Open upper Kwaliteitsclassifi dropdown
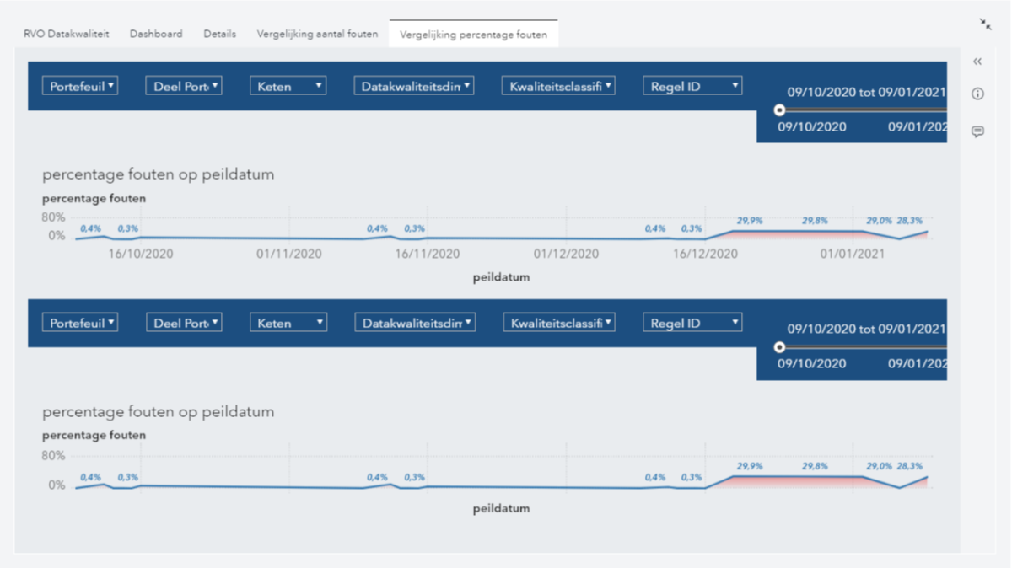Image resolution: width=1012 pixels, height=568 pixels. tap(558, 86)
